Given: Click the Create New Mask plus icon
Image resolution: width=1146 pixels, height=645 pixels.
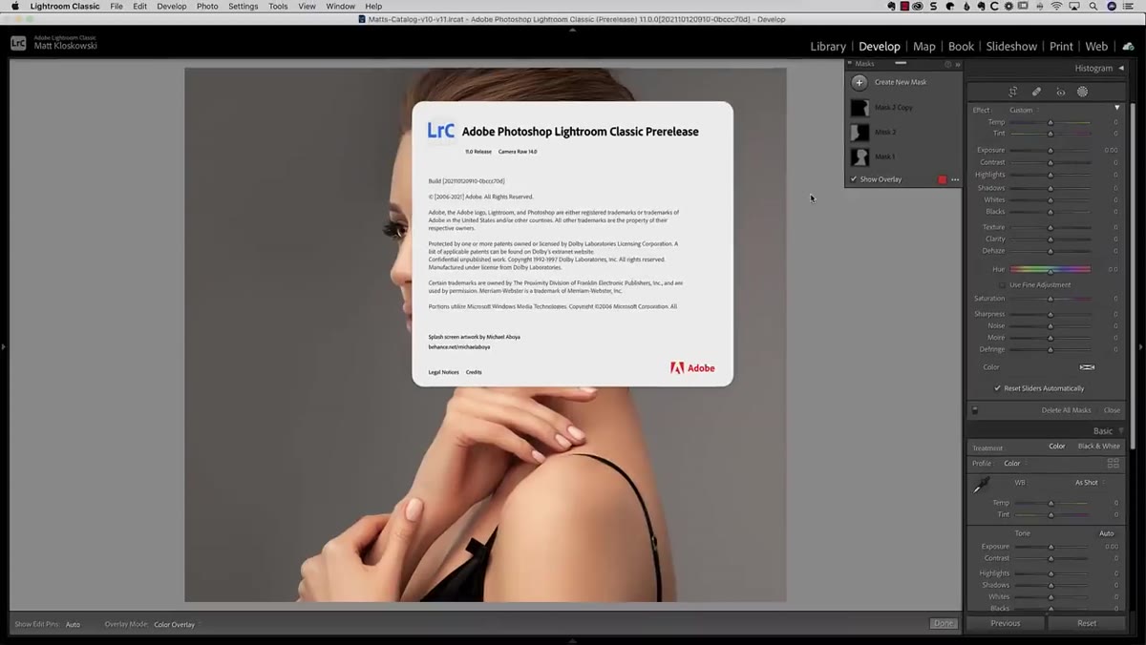Looking at the screenshot, I should [x=859, y=82].
